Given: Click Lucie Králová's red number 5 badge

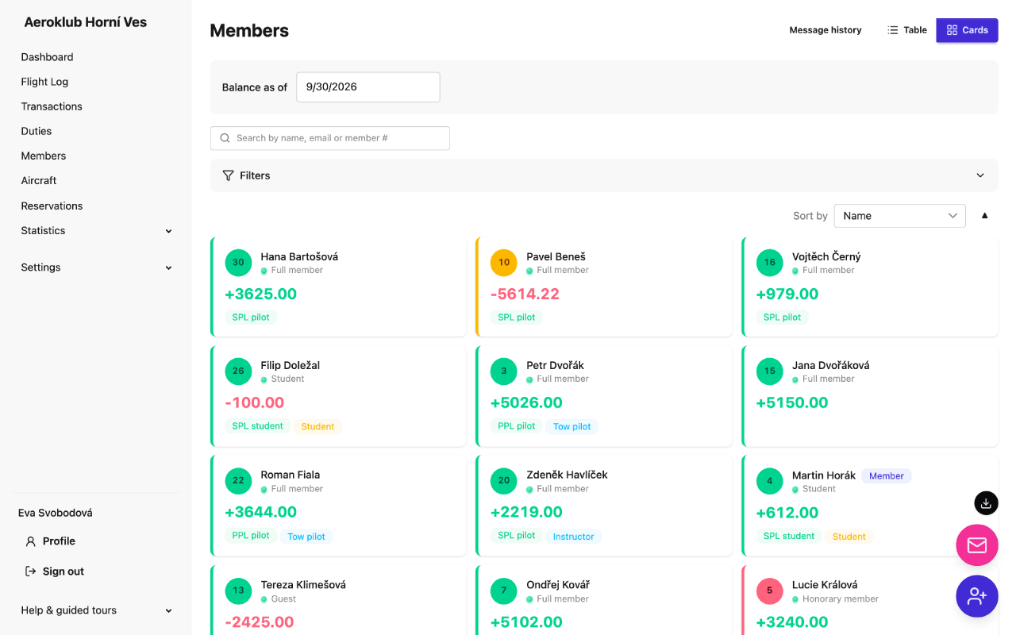Looking at the screenshot, I should tap(770, 591).
